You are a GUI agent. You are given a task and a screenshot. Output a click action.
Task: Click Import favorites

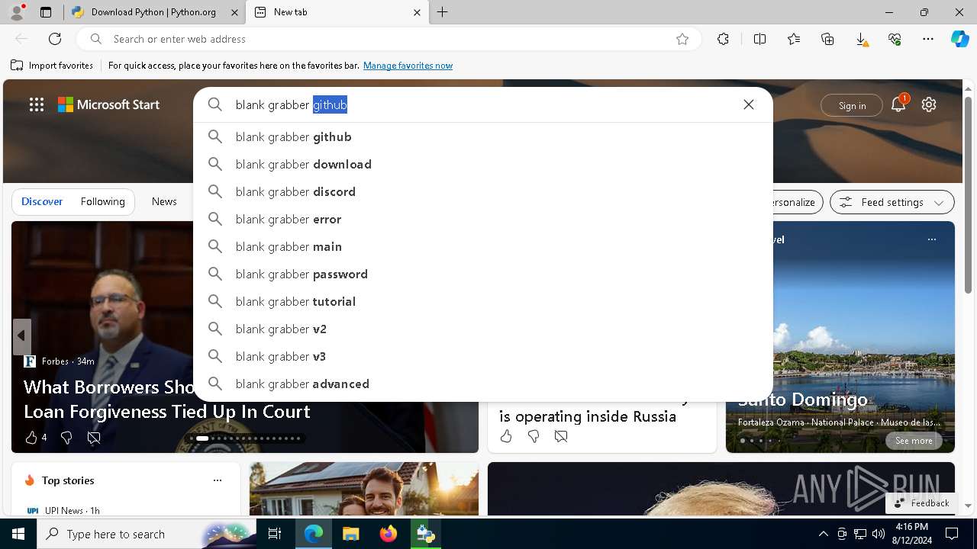point(52,66)
